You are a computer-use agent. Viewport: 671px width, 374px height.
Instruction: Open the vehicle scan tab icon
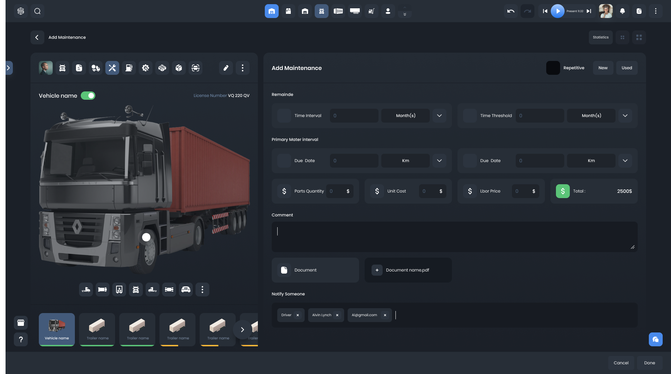tap(195, 68)
